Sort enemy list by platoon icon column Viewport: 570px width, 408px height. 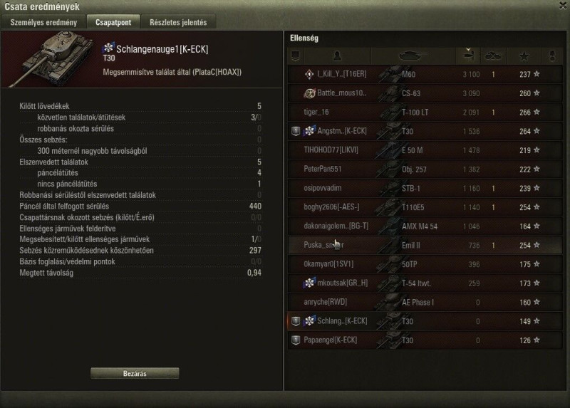coord(296,56)
